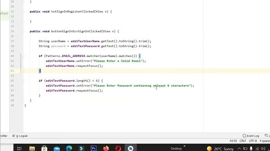The image size is (270, 151).
Task: Click the 43:10 cursor position indicator
Action: [x=233, y=141]
